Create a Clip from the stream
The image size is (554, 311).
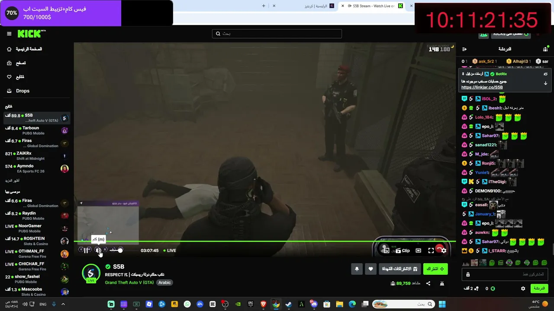pyautogui.click(x=403, y=251)
